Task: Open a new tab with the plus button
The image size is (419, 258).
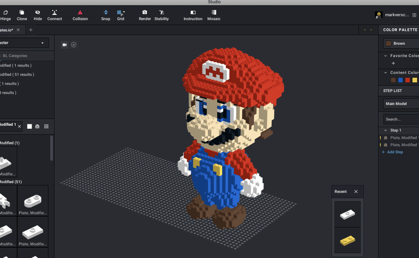Action: (30, 30)
